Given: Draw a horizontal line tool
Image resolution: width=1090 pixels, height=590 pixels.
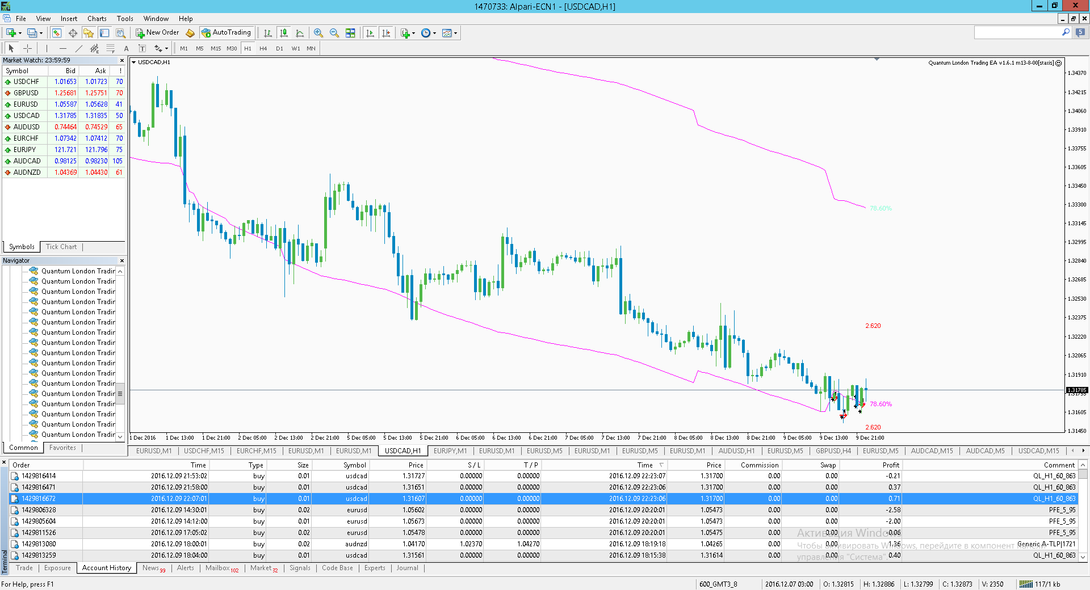Looking at the screenshot, I should coord(63,48).
